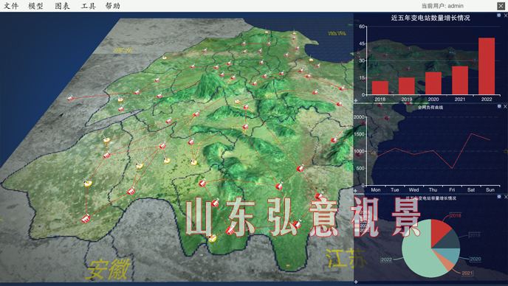This screenshot has height=286, width=508.
Task: Click the 2018 pie slice label
Action: (x=456, y=215)
